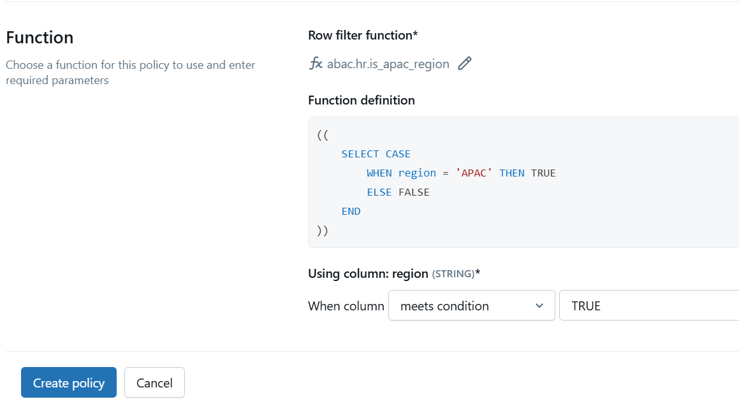Click the function description helper text

130,73
